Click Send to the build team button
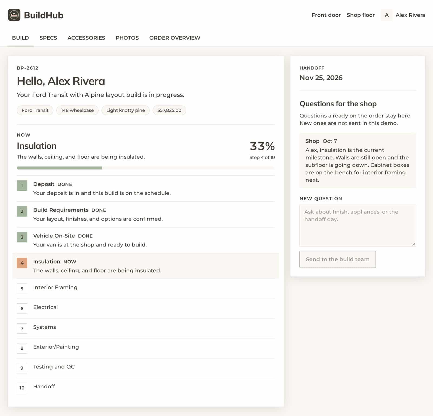 (337, 259)
